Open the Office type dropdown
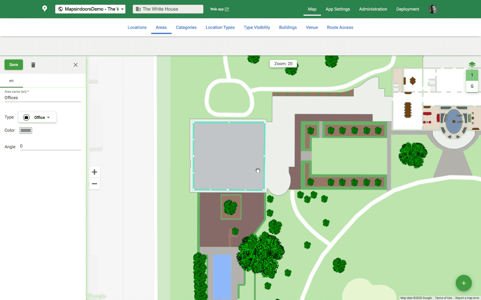 [37, 117]
